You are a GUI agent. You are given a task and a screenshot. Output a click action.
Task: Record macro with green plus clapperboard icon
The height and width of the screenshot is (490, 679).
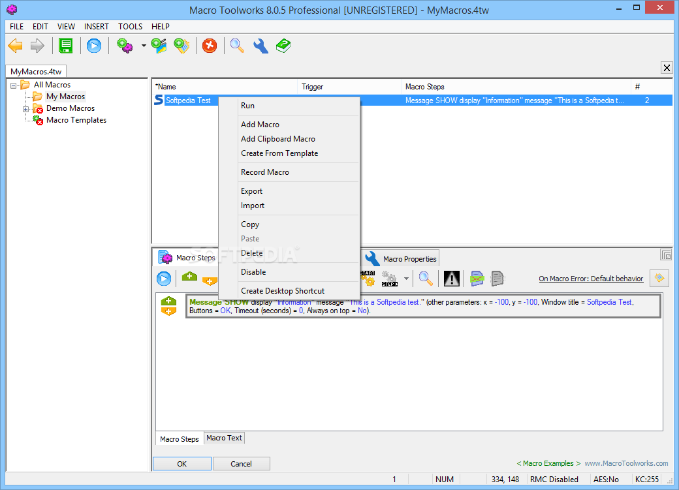pyautogui.click(x=159, y=46)
